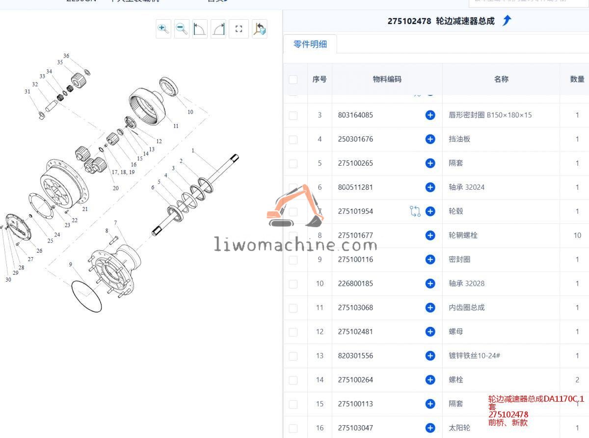Click callout number 9 in diagram
589x438 pixels.
(71, 264)
